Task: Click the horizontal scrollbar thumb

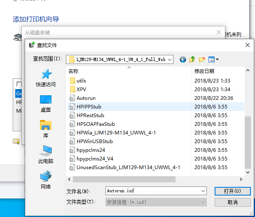Action: click(124, 179)
